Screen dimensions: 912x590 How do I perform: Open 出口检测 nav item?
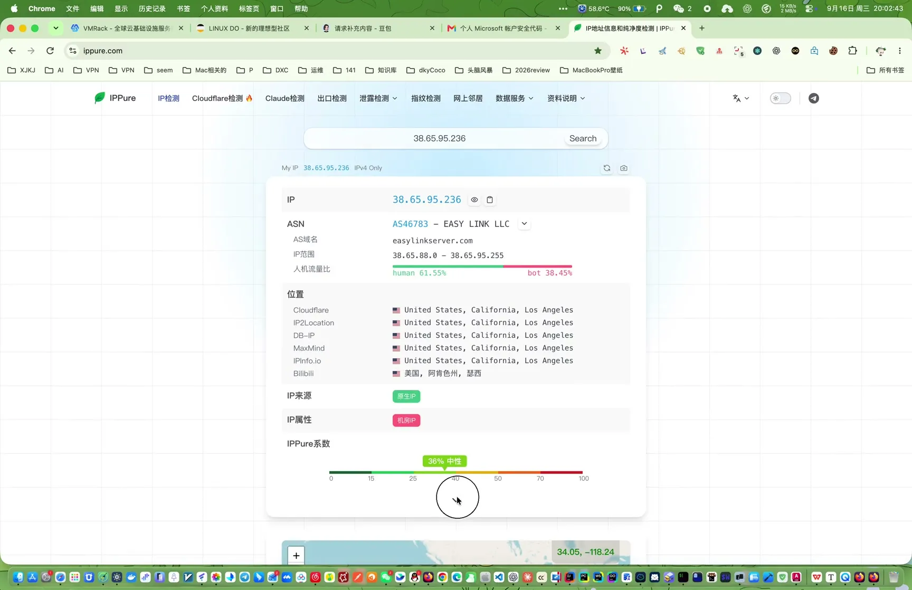[x=332, y=98]
